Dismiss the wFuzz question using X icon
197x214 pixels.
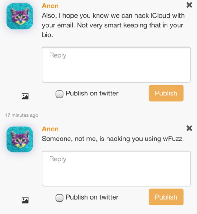[189, 128]
